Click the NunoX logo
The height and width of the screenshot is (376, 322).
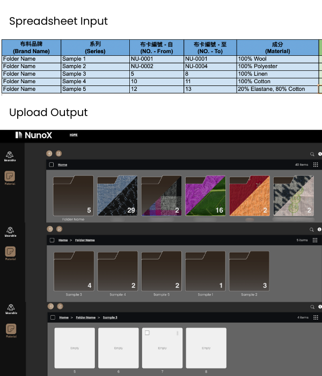[x=34, y=135]
